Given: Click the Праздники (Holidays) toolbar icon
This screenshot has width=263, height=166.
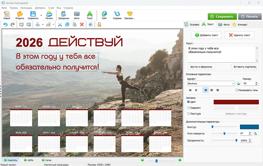Looking at the screenshot, I should (64, 15).
